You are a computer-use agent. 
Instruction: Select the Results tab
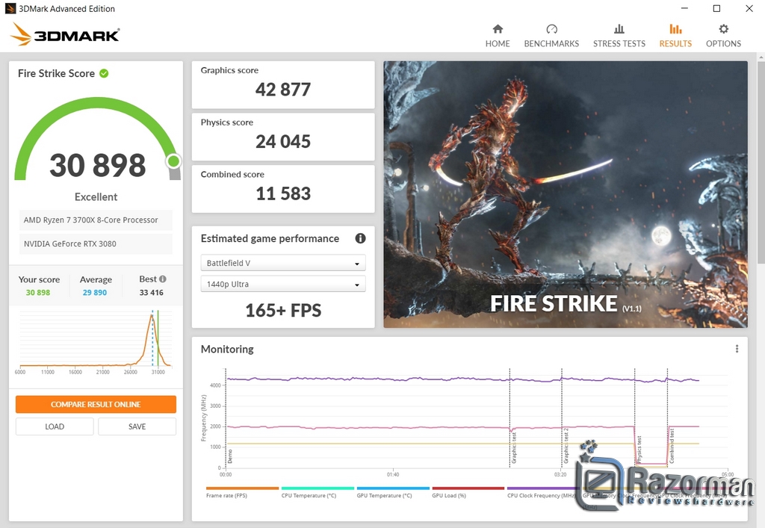click(675, 36)
